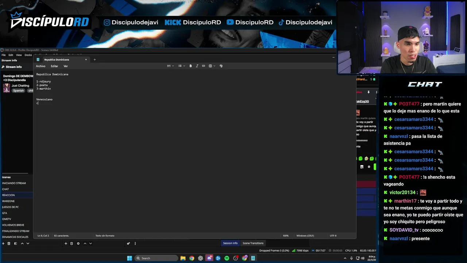Add a new scene with plus icon
The width and height of the screenshot is (467, 263).
(3, 243)
